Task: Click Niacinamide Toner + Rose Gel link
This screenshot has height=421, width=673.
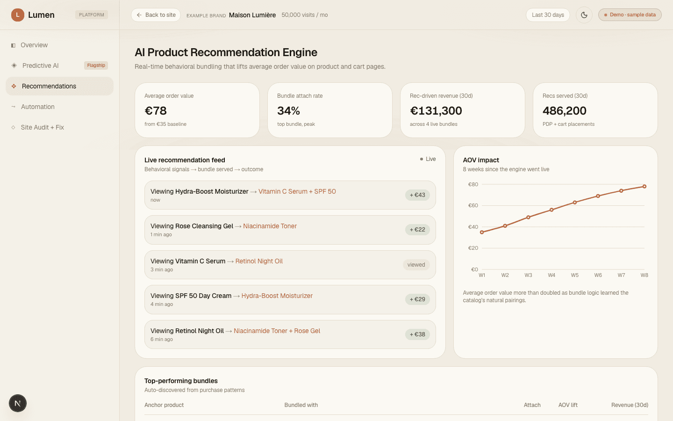Action: pyautogui.click(x=277, y=331)
